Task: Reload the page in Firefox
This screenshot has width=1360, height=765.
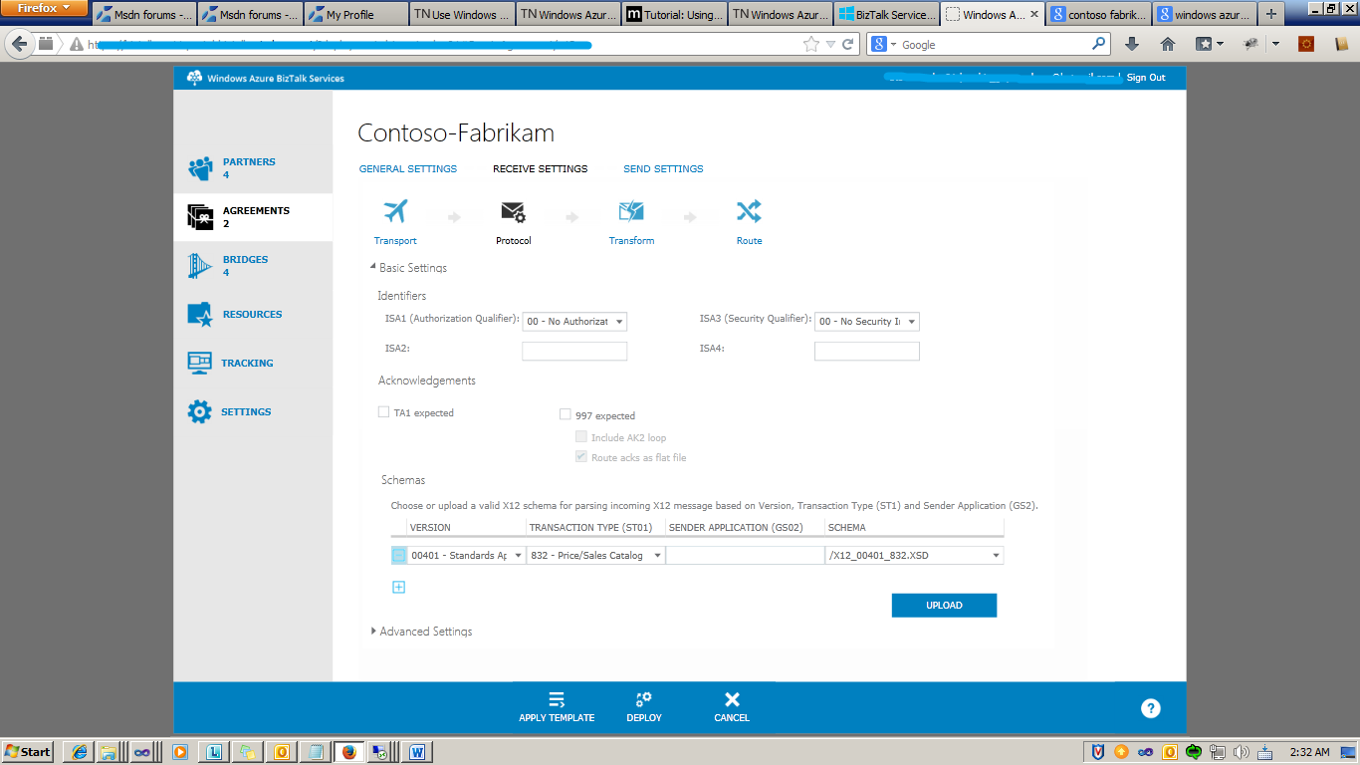Action: pyautogui.click(x=848, y=44)
